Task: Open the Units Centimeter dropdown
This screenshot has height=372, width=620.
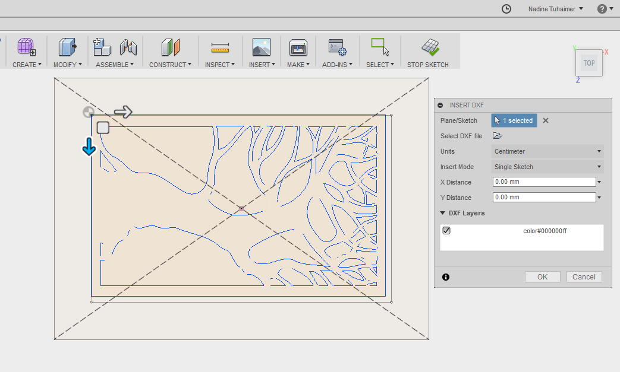Action: coord(547,151)
